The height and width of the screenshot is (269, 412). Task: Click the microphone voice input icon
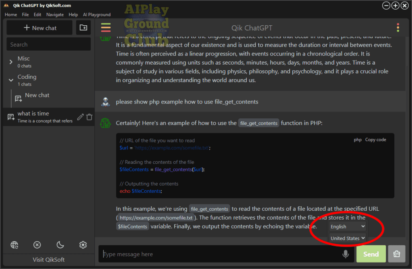346,254
